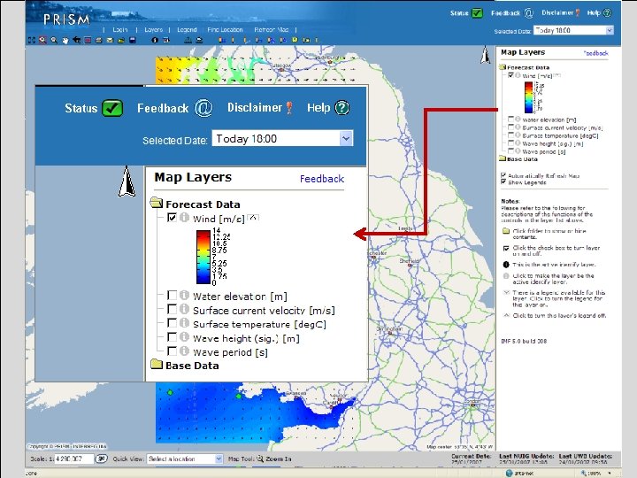This screenshot has width=637, height=478.
Task: Click the toolbar icon right of identify tool
Action: 166,40
